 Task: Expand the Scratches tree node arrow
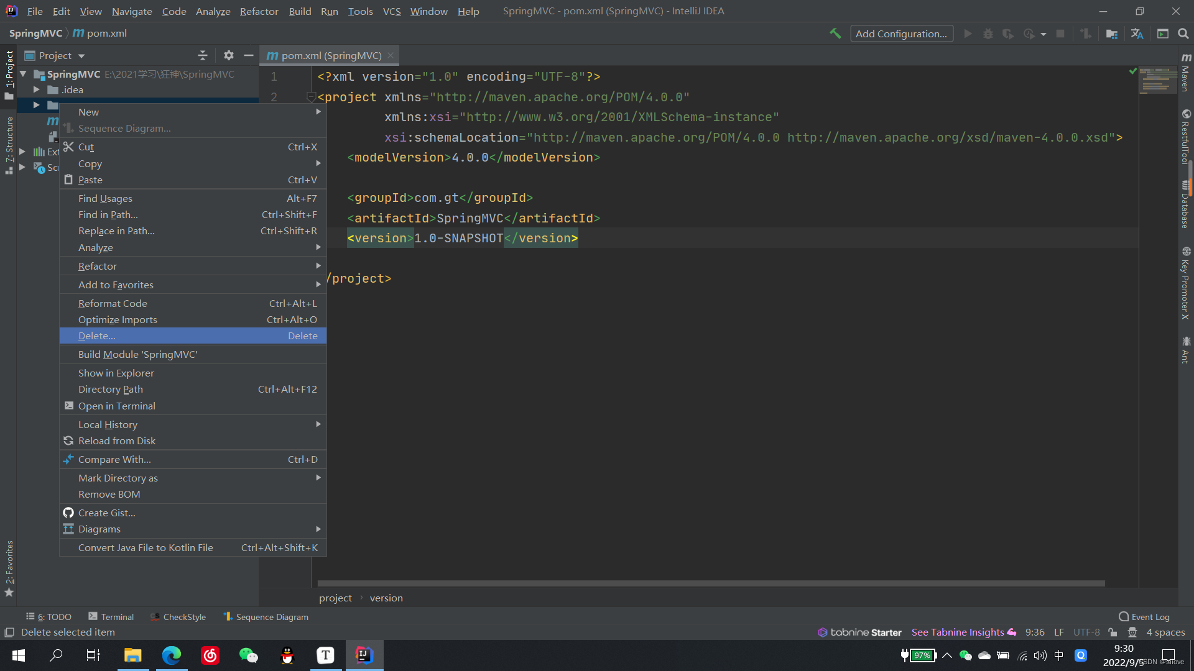pos(22,167)
